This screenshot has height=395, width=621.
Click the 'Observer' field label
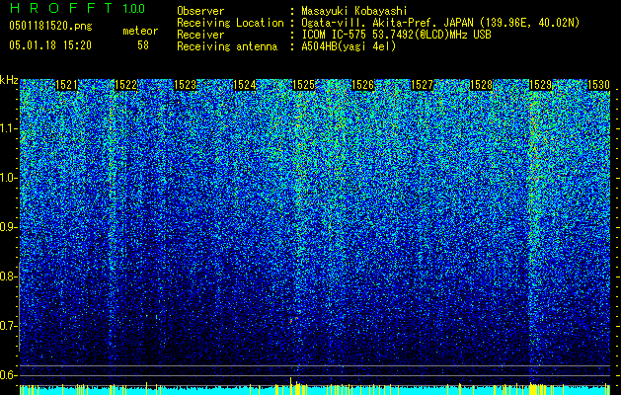click(x=200, y=11)
